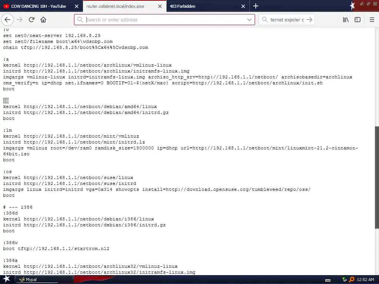Click the netboot/suse/initrd line
The height and width of the screenshot is (284, 379).
coord(70,183)
